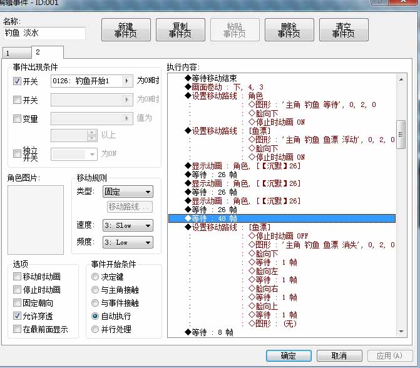Select the 自动执行 trigger option
This screenshot has width=420, height=368.
[x=95, y=316]
